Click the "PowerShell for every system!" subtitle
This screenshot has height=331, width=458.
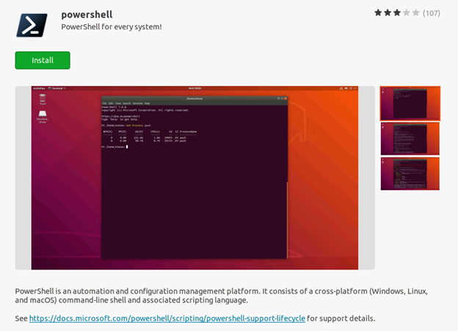pyautogui.click(x=112, y=27)
